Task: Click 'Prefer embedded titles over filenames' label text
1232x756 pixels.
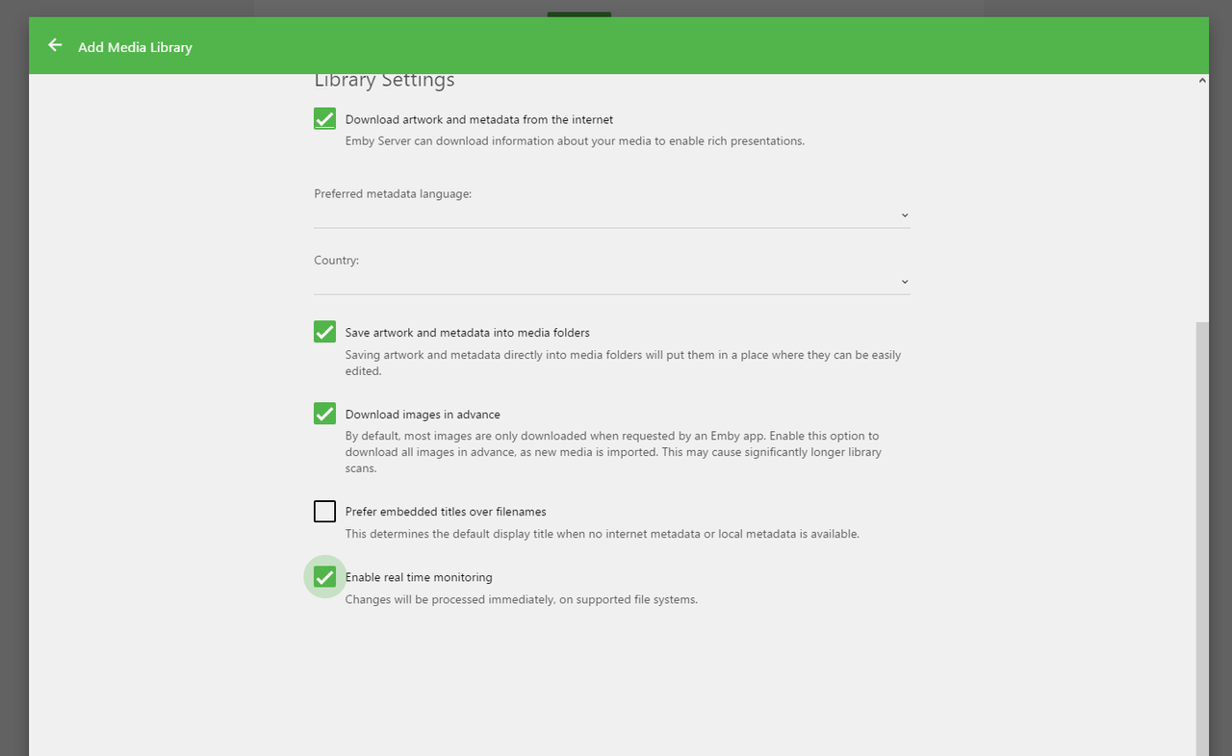Action: point(446,512)
